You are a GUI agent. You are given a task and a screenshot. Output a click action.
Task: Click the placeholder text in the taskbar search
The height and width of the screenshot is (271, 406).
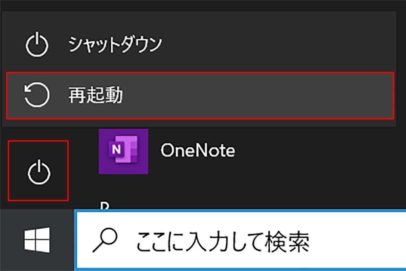[223, 241]
